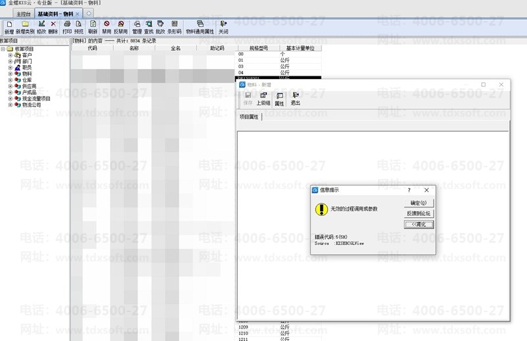Open a new tab with the plus tab button
Image resolution: width=527 pixels, height=341 pixels.
[88, 13]
